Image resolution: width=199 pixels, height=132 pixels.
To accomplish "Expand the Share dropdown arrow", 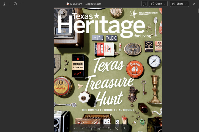I will tap(186, 4).
